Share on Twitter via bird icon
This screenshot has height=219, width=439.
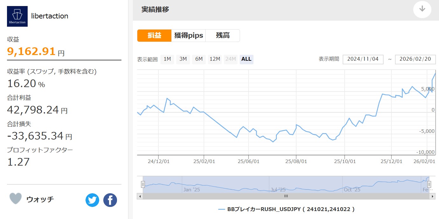tap(92, 200)
